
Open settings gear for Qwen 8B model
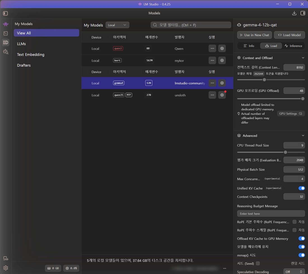coord(222,49)
